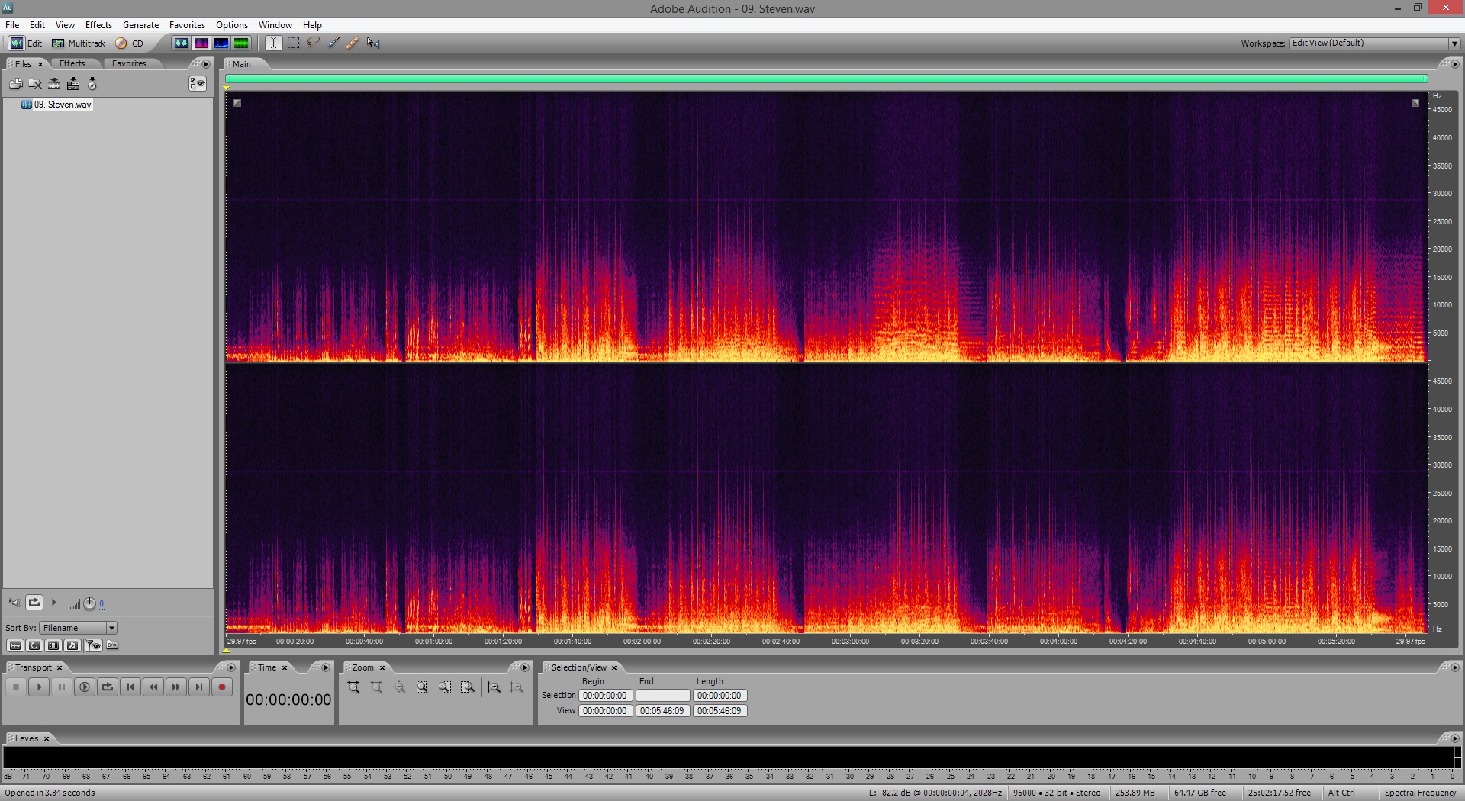Open the Levels panel options menu
Screen dimensions: 1465x801
[1454, 738]
